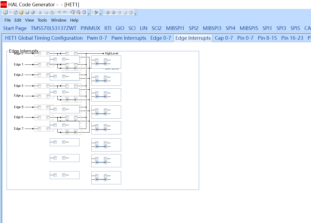311x223 pixels.
Task: Open the RTI module tab
Action: pyautogui.click(x=108, y=28)
